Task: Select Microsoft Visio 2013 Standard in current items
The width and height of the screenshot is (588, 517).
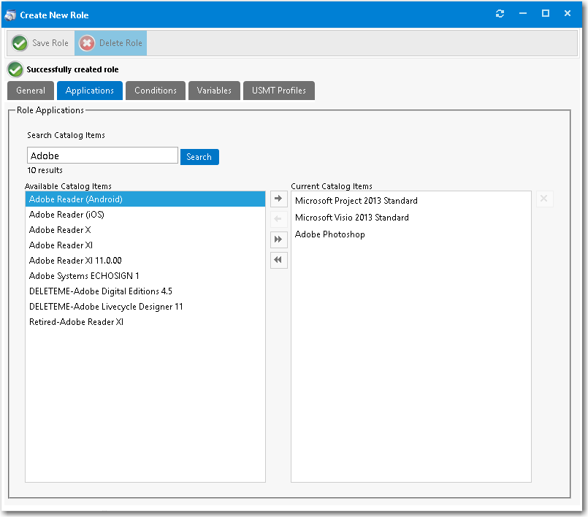Action: click(x=351, y=218)
